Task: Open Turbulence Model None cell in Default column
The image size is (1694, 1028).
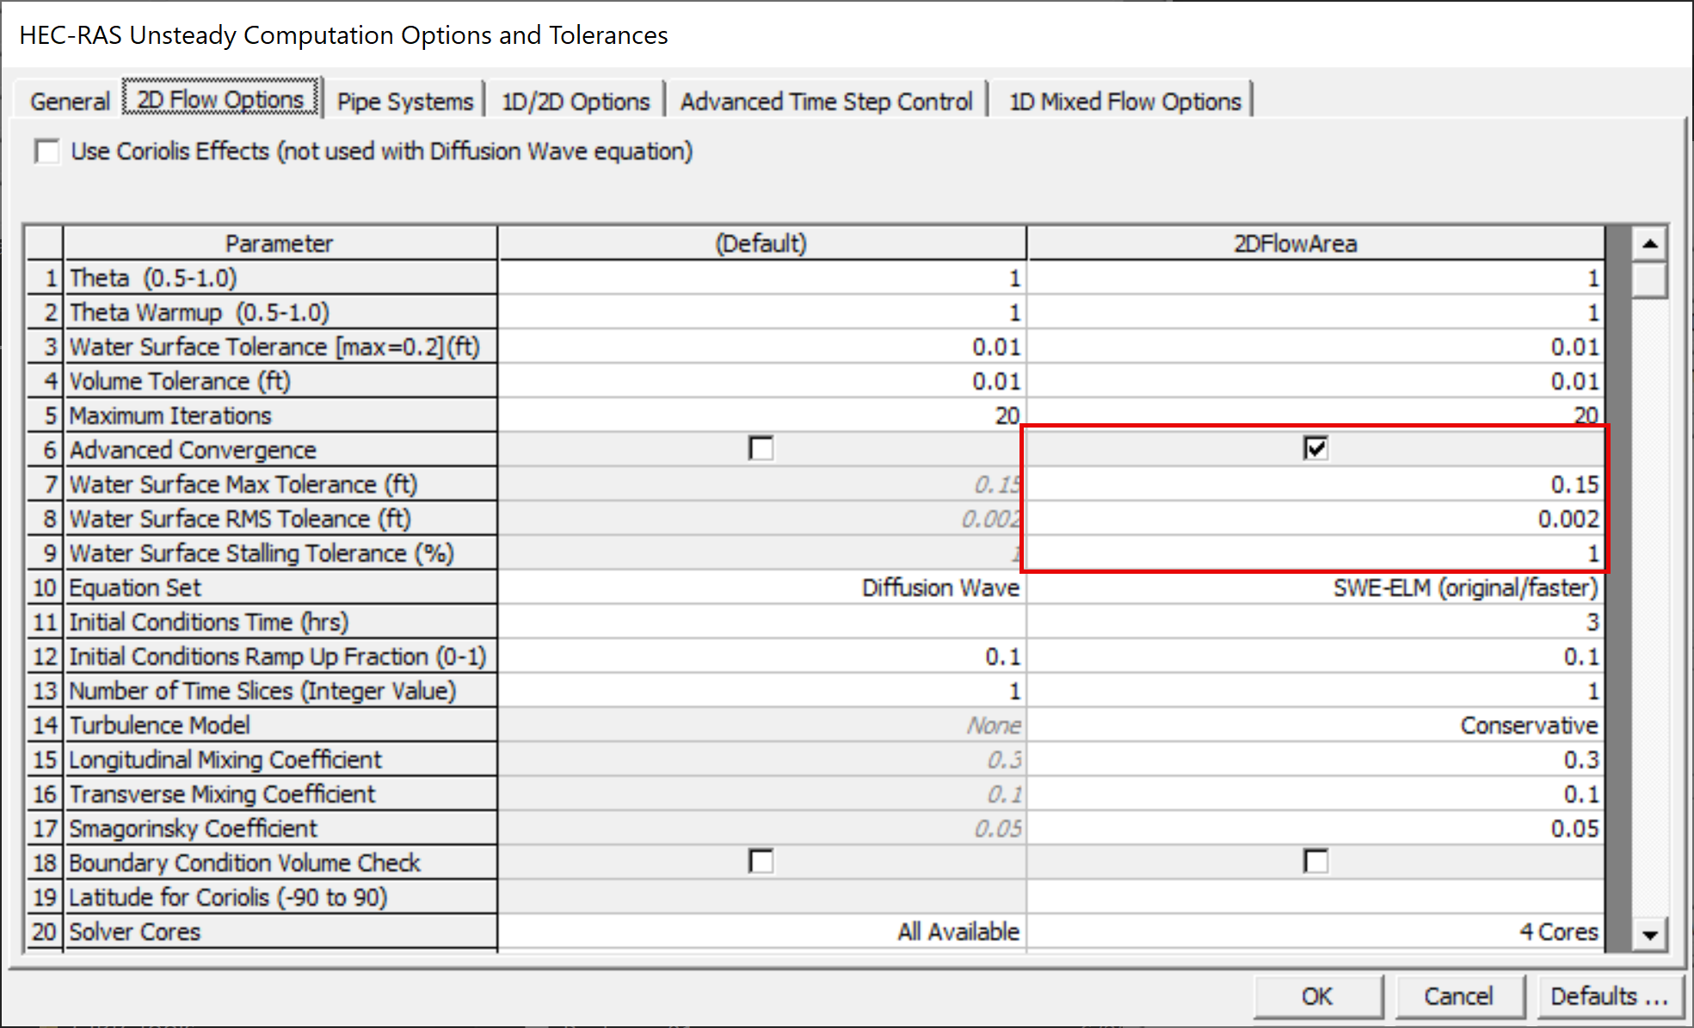Action: pyautogui.click(x=761, y=725)
